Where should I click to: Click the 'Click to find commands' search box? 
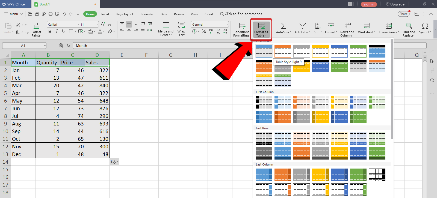(x=241, y=14)
